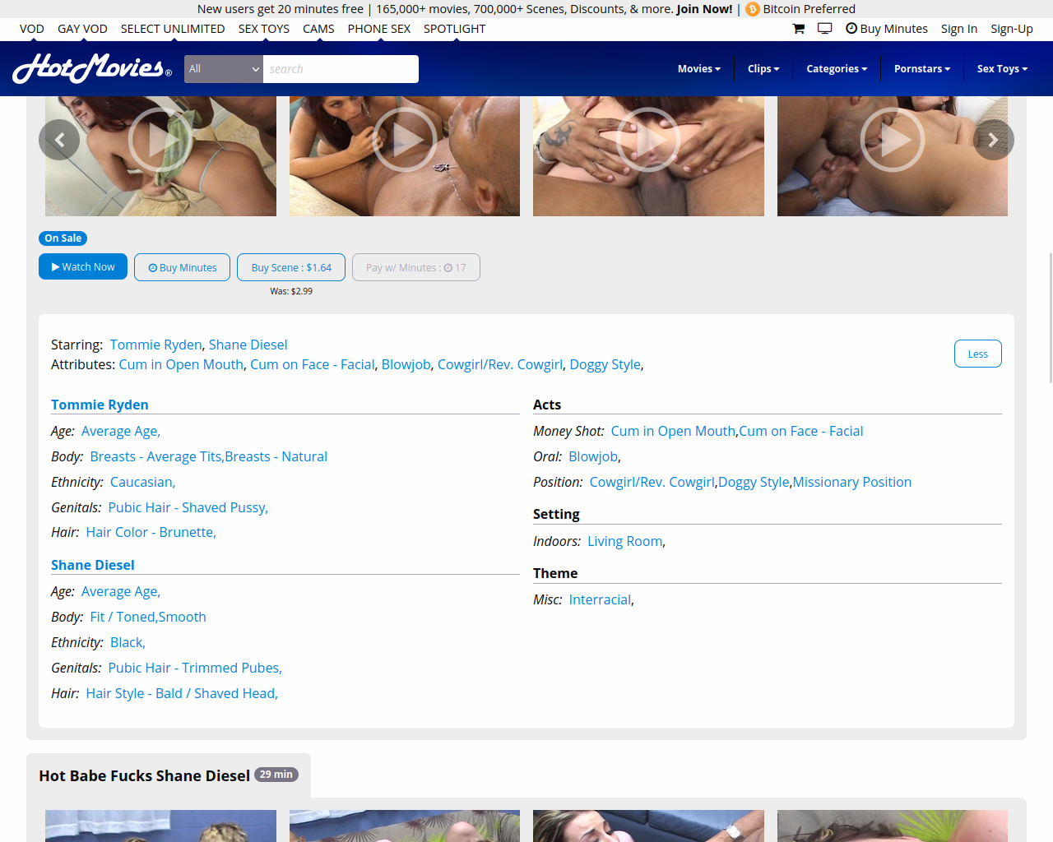Open Tommie Ryden in Starring line
Screen dimensions: 1053x842
tap(156, 345)
